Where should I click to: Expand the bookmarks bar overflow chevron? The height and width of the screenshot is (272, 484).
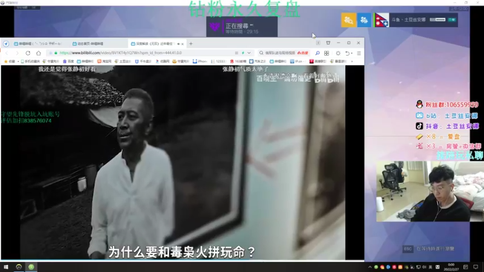(352, 62)
